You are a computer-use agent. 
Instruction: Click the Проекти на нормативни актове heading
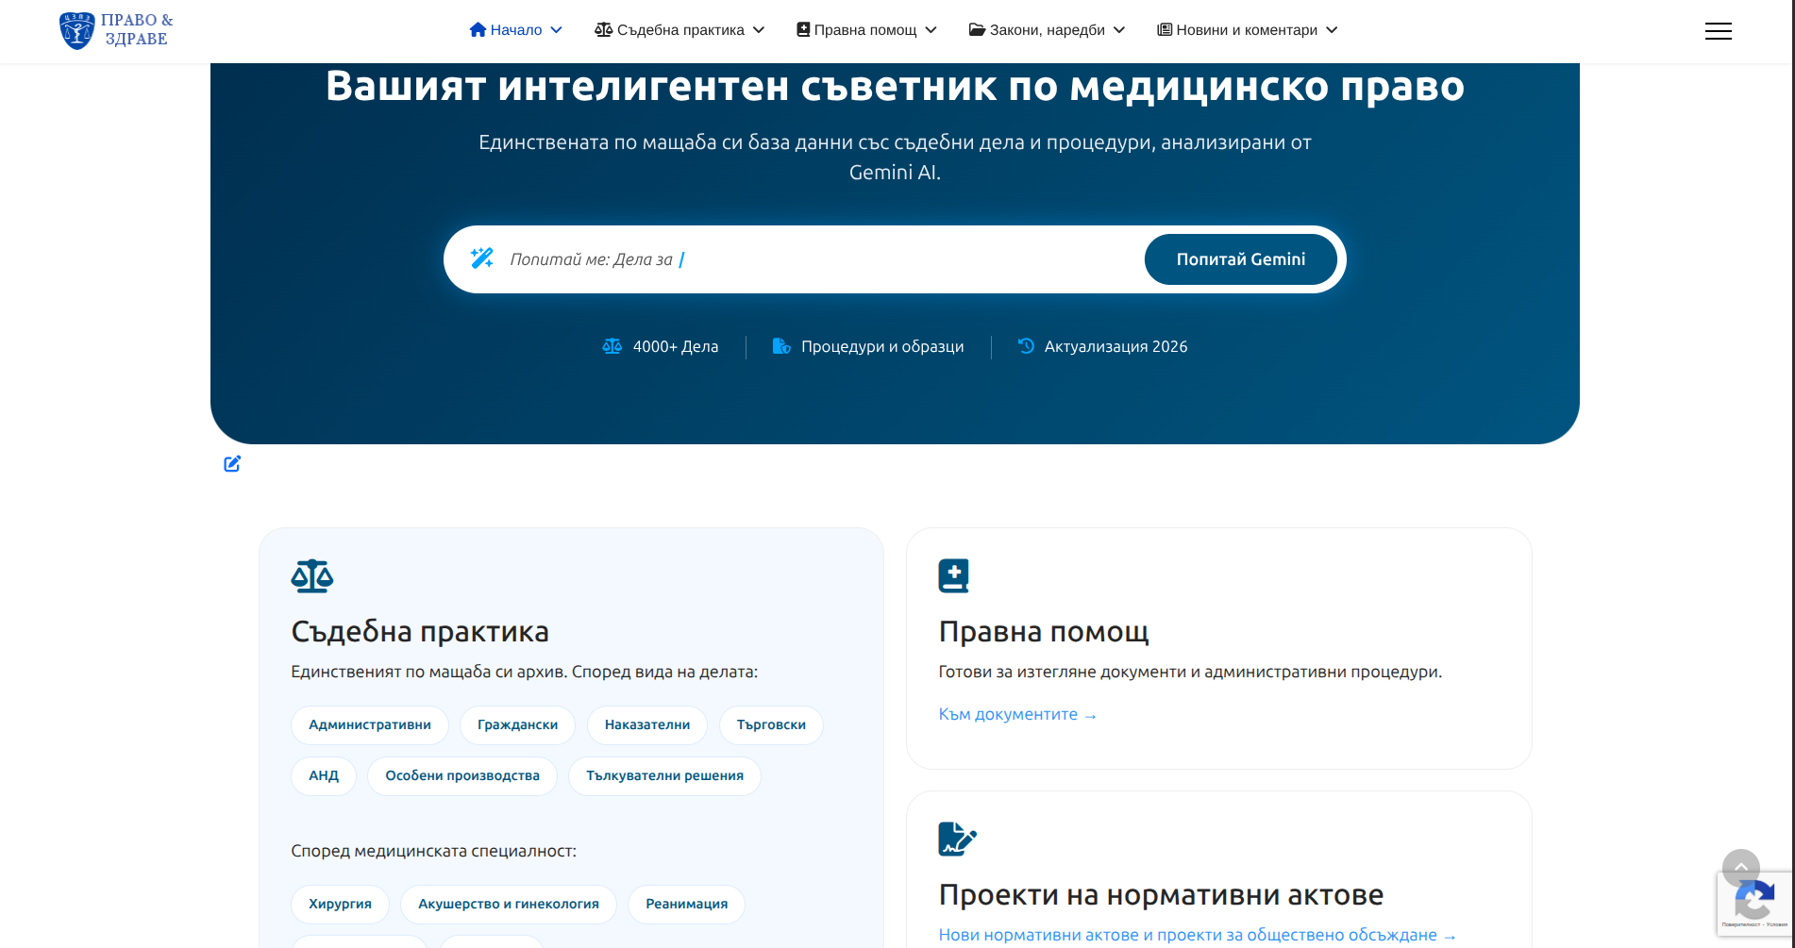click(x=1161, y=894)
